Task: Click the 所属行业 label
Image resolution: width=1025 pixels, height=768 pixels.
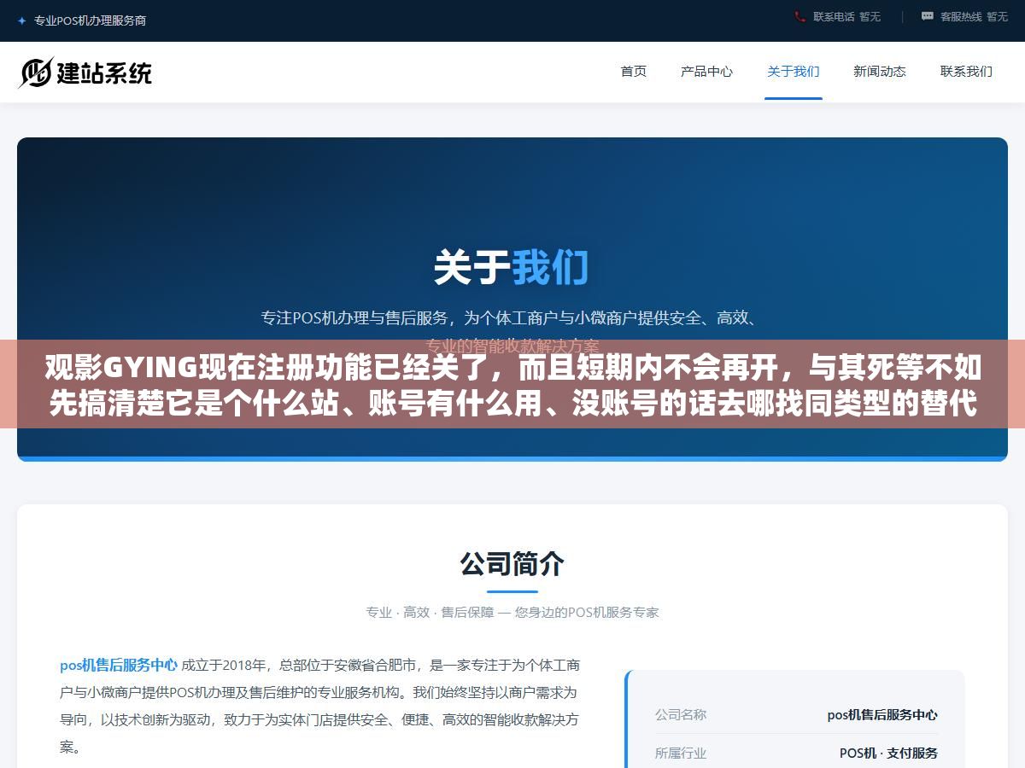Action: (681, 753)
